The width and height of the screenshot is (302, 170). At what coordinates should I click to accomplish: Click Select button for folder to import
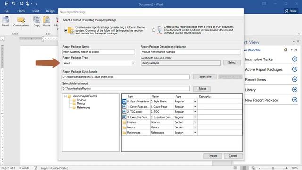[x=202, y=89]
